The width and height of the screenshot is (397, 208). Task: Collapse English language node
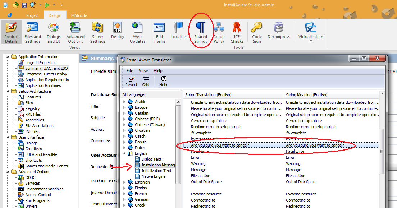click(124, 154)
